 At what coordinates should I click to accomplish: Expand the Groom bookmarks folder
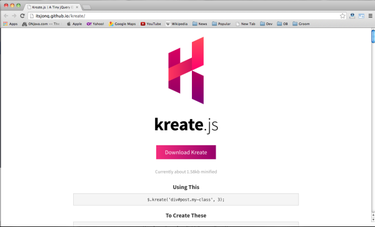(301, 24)
